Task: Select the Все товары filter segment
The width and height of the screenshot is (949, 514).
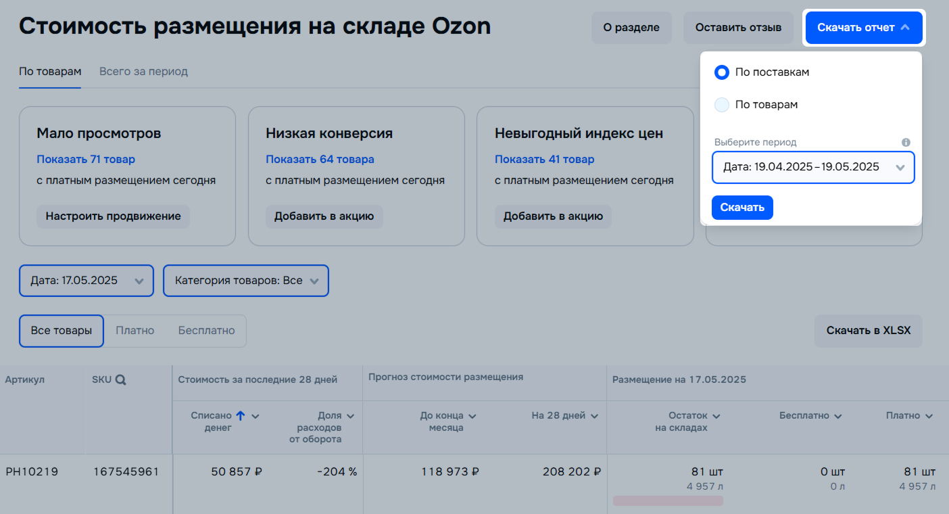Action: coord(62,331)
